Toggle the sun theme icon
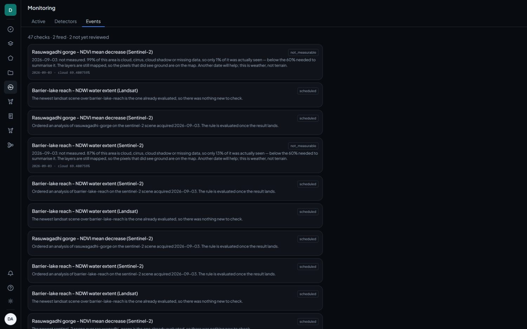 click(11, 301)
